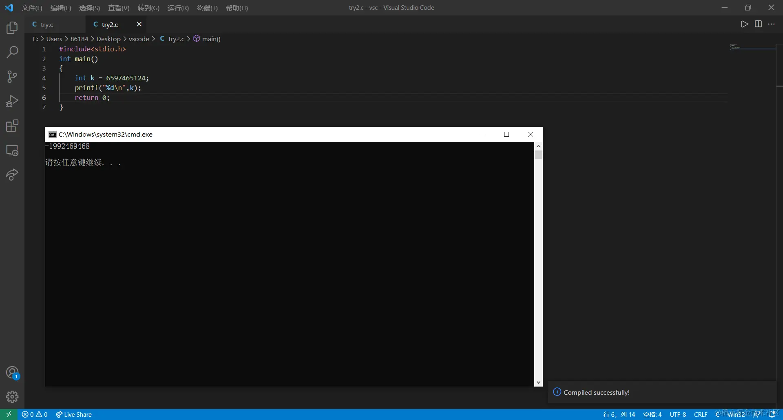Open the Accounts menu icon
This screenshot has width=783, height=420.
coord(12,373)
